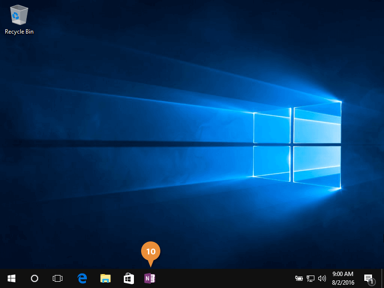
Task: Click the notification count badge showing 1
Action: 372,282
